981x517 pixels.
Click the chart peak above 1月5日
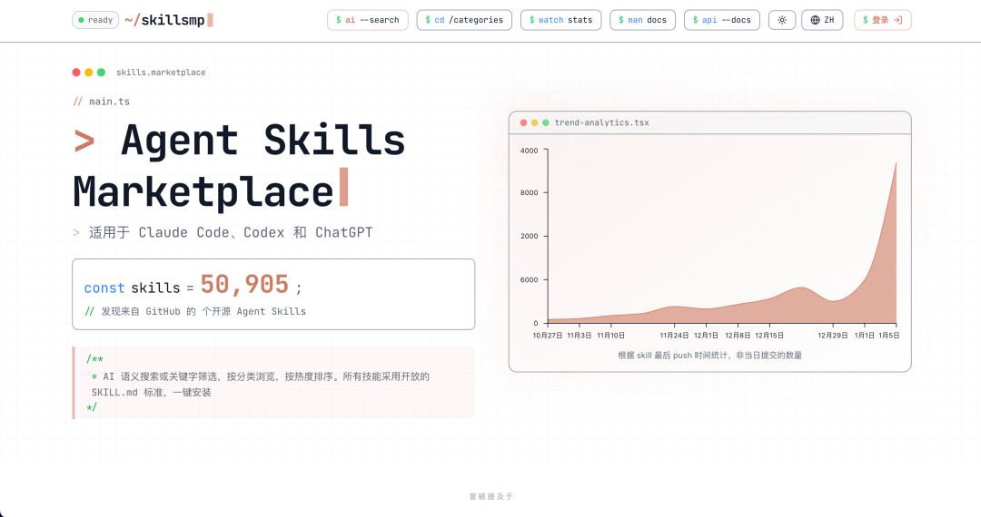896,164
